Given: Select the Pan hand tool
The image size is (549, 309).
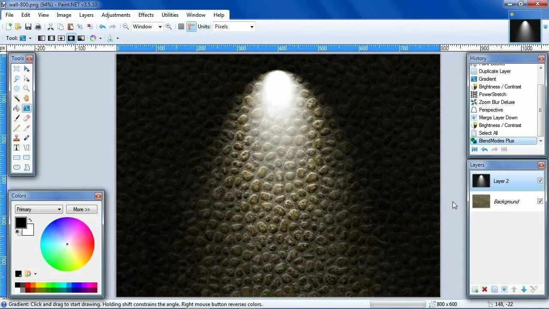Looking at the screenshot, I should click(27, 98).
